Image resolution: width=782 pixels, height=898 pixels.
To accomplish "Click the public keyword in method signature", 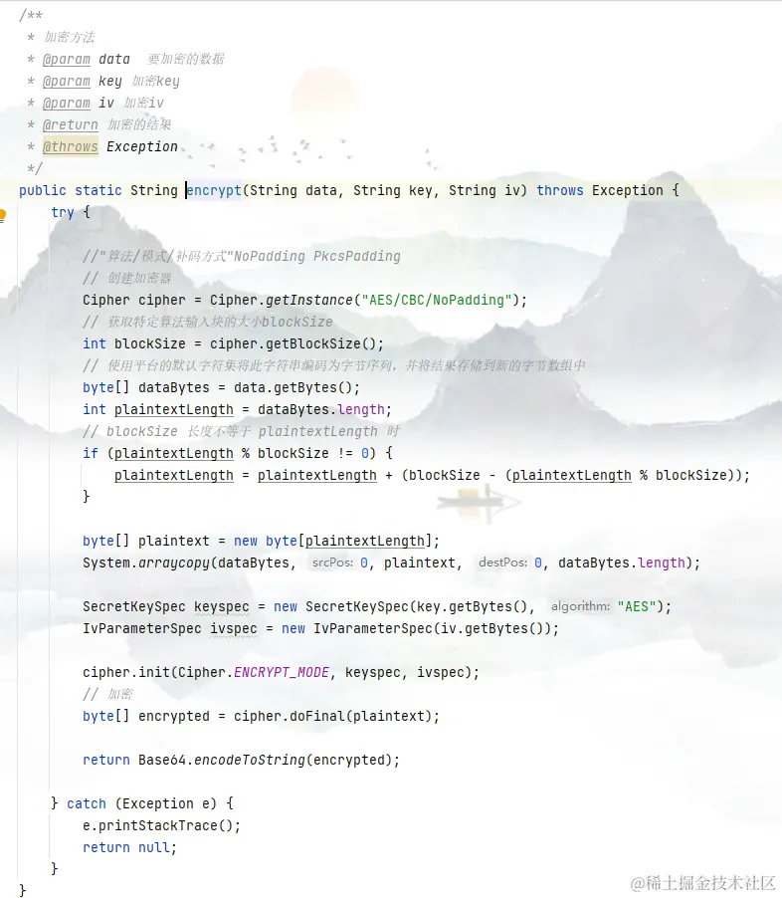I will [43, 191].
